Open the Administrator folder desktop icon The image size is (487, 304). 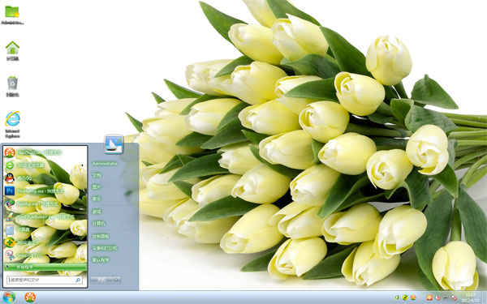click(12, 15)
